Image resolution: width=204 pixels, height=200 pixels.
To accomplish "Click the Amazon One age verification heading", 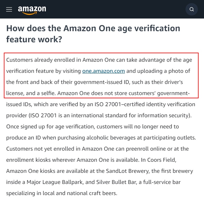I will click(x=93, y=34).
